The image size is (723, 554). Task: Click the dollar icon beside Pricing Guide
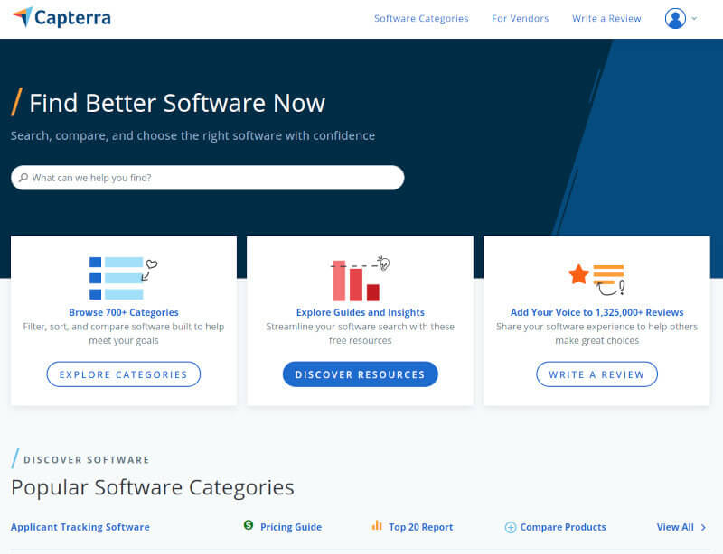pos(249,526)
